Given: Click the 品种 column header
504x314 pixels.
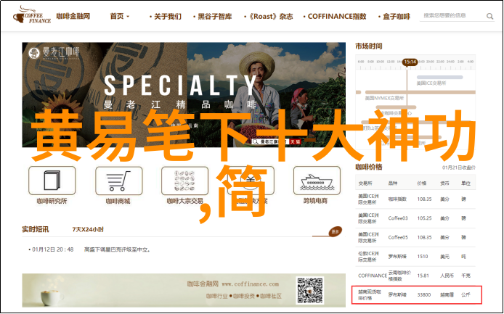Looking at the screenshot, I should click(x=393, y=183).
